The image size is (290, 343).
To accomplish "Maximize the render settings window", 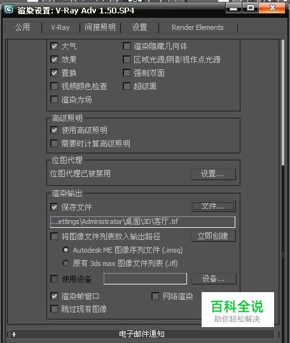I will [250, 8].
